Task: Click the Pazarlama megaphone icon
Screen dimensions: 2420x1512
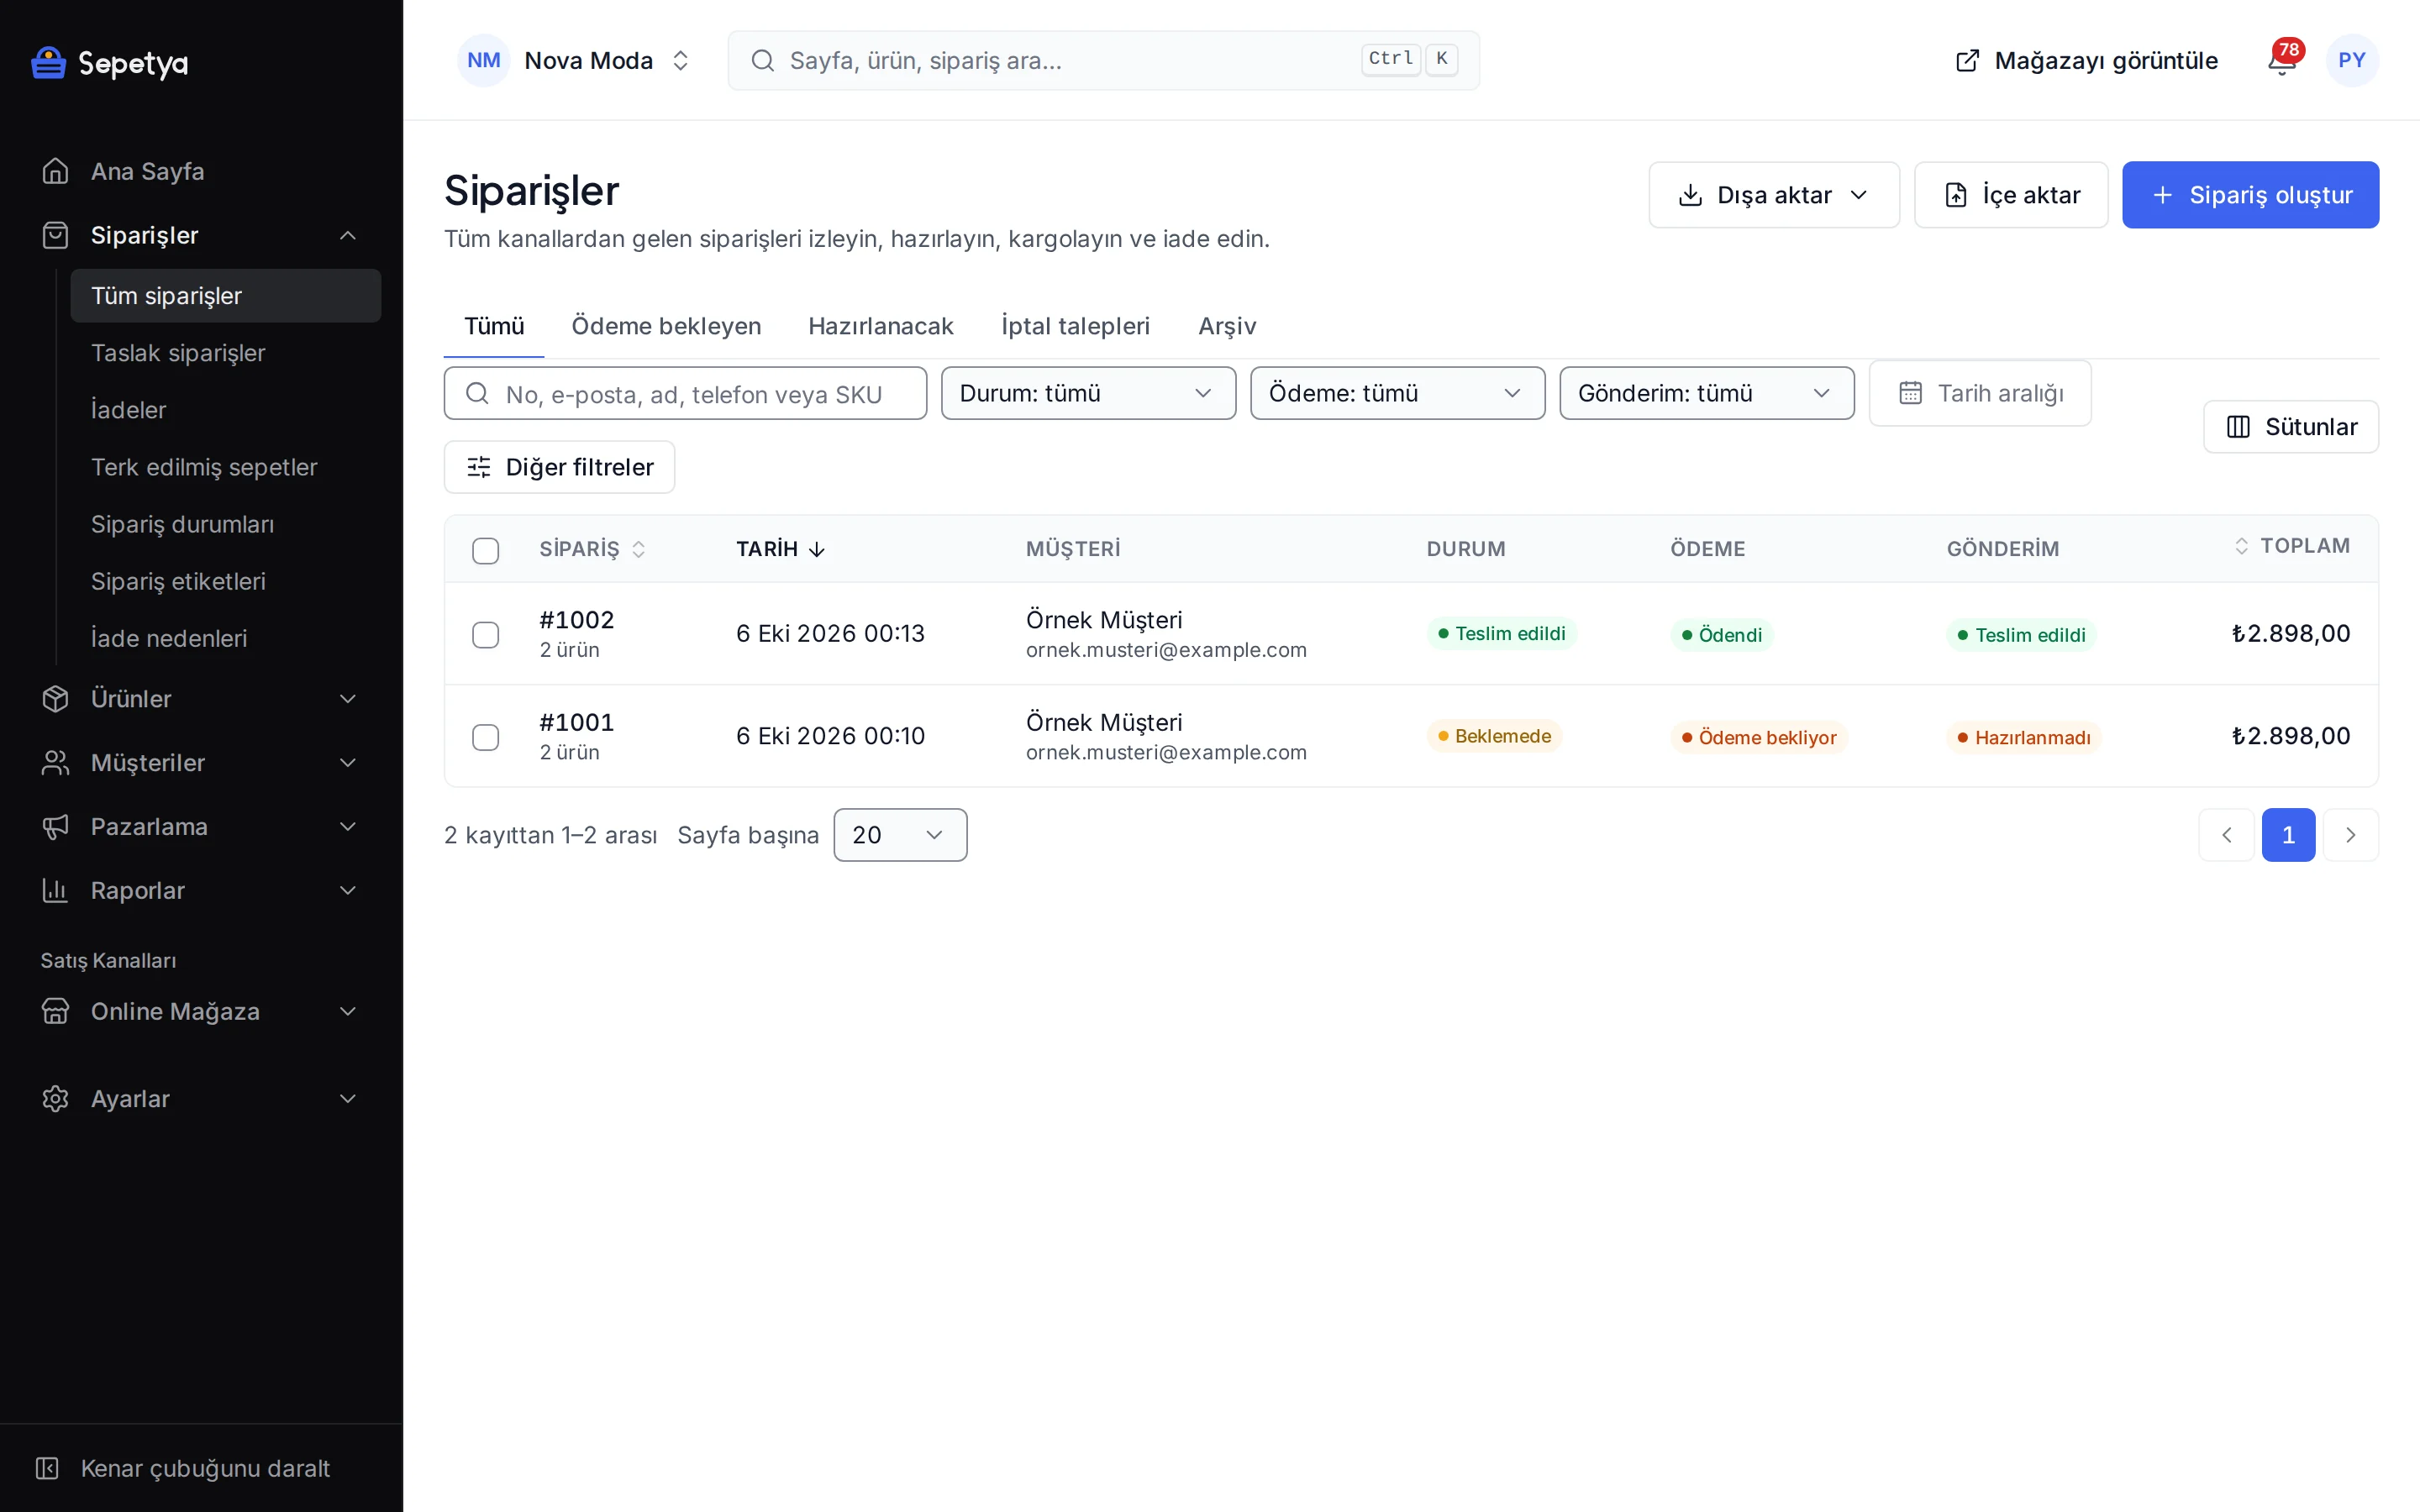Action: pyautogui.click(x=55, y=826)
